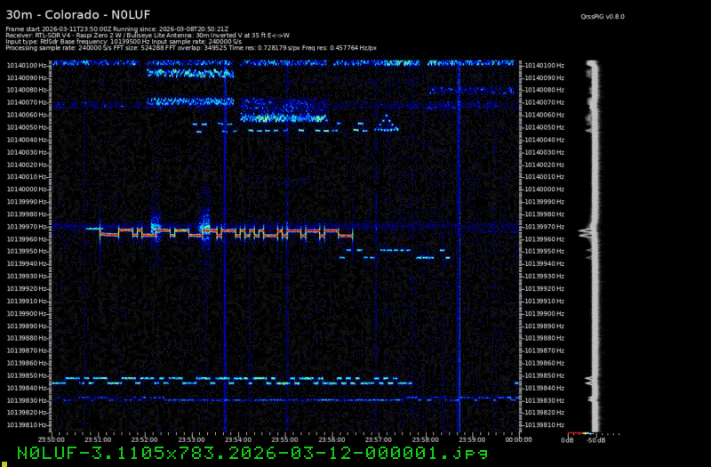Click the 0dB scale label
Screen dimensions: 711x467
click(567, 439)
